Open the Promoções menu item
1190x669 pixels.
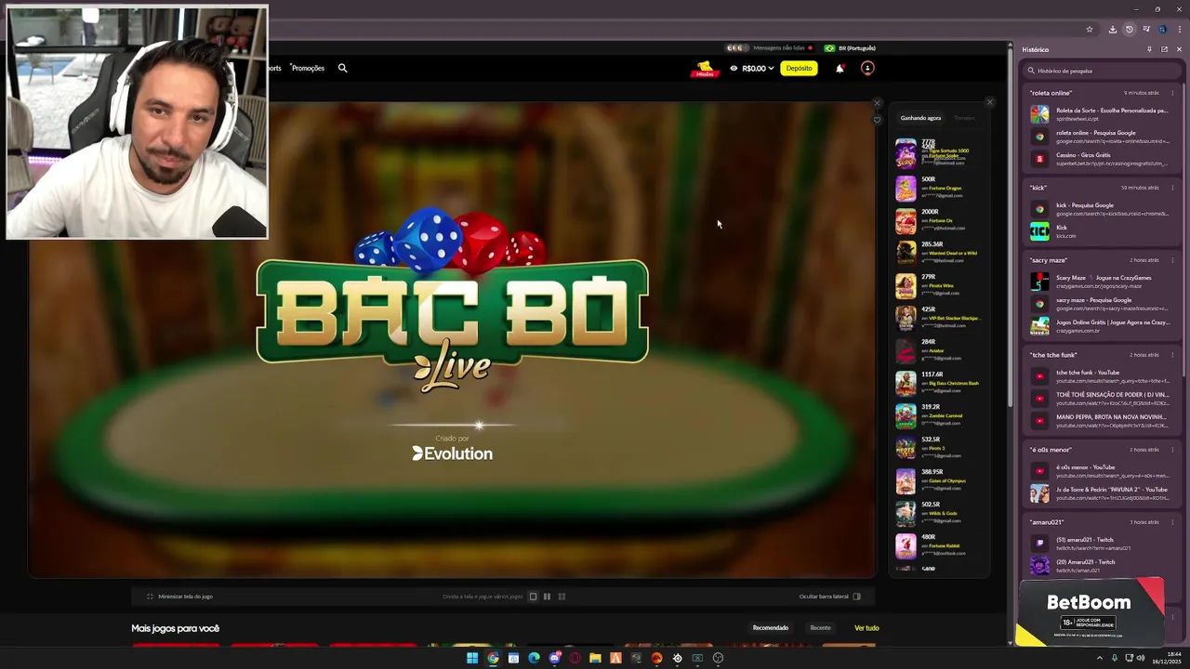pos(308,68)
